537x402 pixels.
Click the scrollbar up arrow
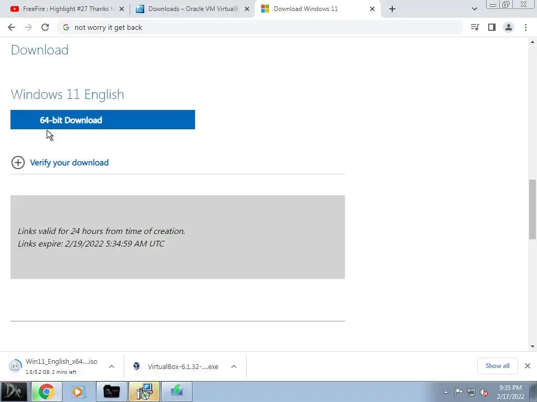532,42
